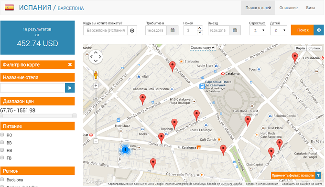
Task: Click the ИСПАНИЯ heading link
Action: pos(35,8)
